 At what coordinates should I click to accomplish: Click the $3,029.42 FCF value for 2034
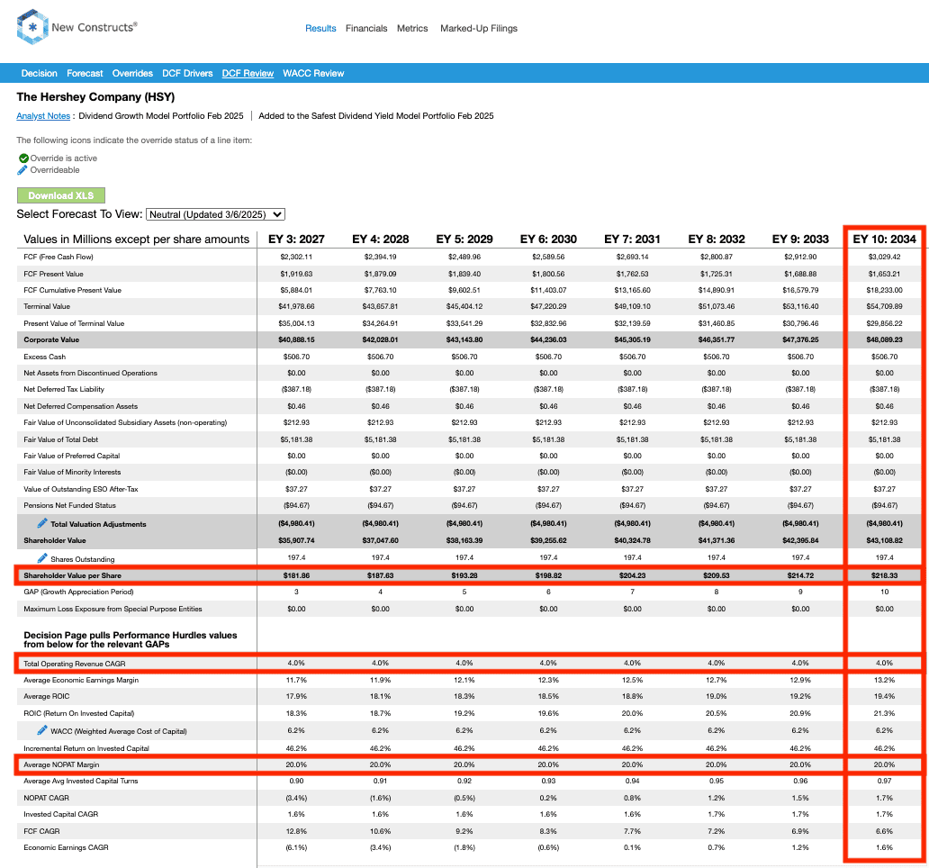(x=885, y=258)
